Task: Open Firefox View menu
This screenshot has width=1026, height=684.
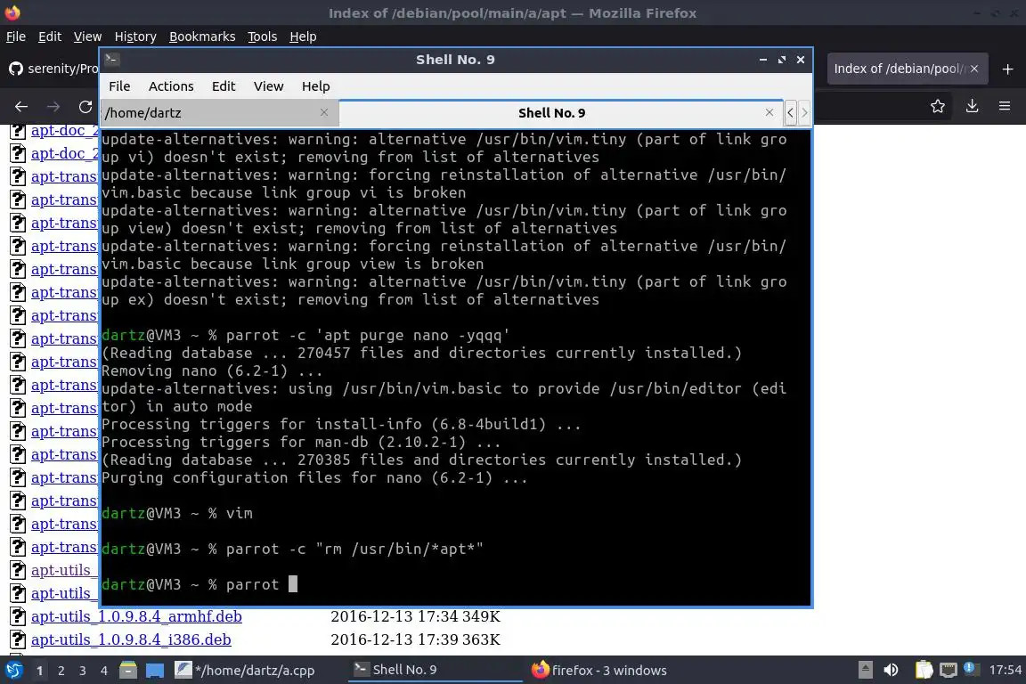Action: 87,37
